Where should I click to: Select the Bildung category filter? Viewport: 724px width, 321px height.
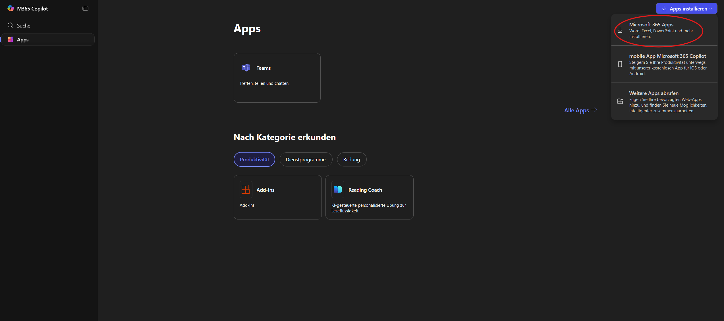pyautogui.click(x=351, y=159)
